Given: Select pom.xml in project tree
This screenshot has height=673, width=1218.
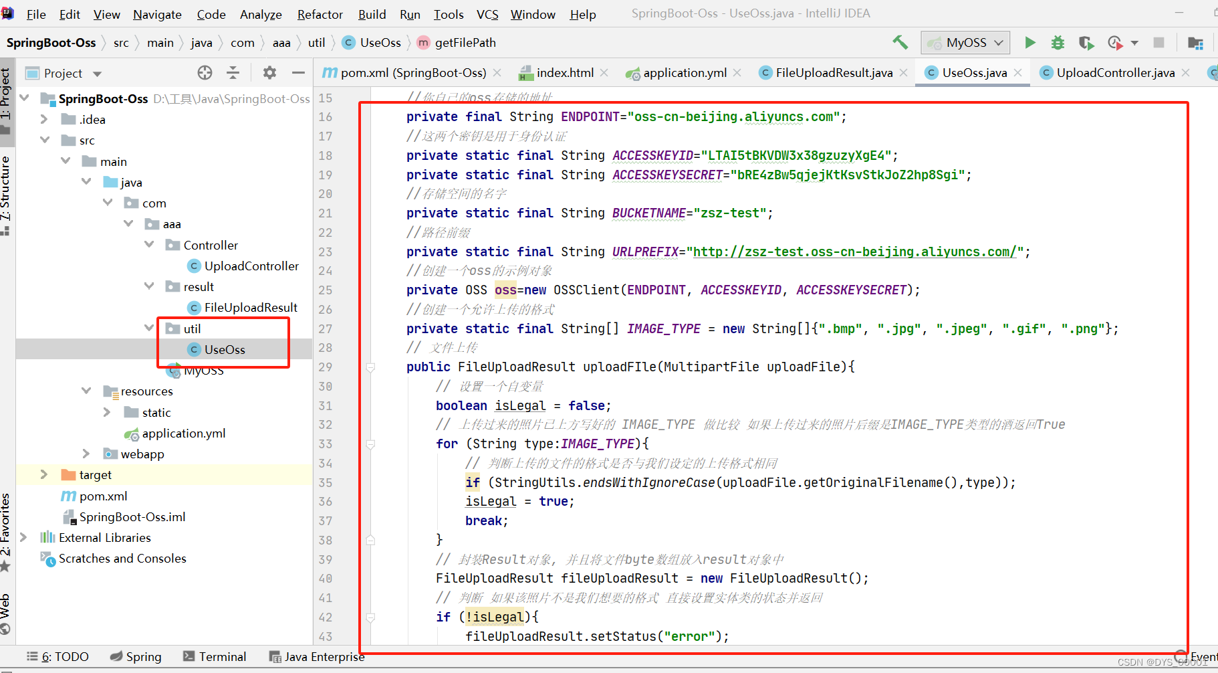Looking at the screenshot, I should [103, 496].
